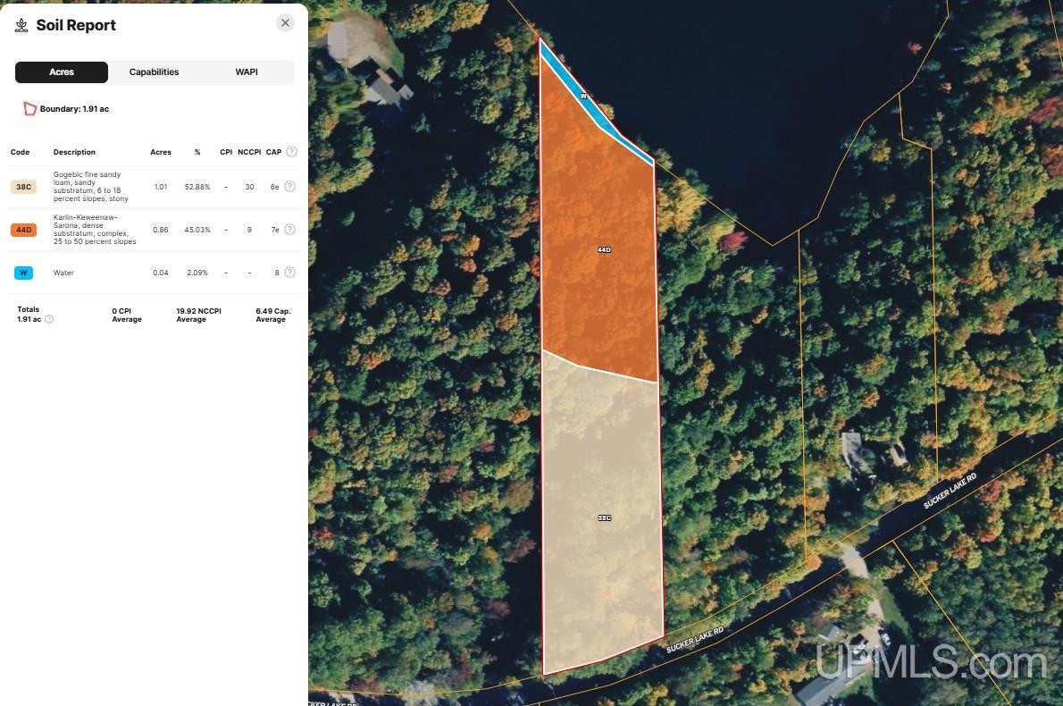Click the W label on the water strip
The height and width of the screenshot is (706, 1063).
tap(582, 96)
